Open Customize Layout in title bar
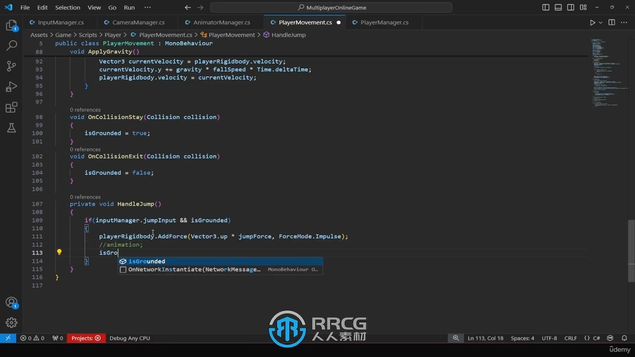The height and width of the screenshot is (357, 635). point(584,7)
